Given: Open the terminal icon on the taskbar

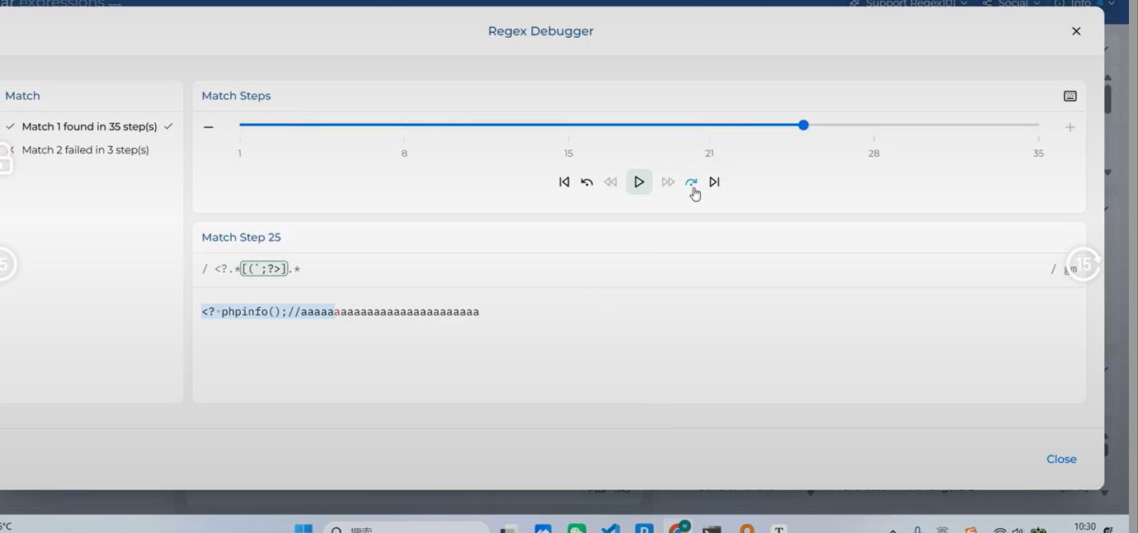Looking at the screenshot, I should coord(712,529).
